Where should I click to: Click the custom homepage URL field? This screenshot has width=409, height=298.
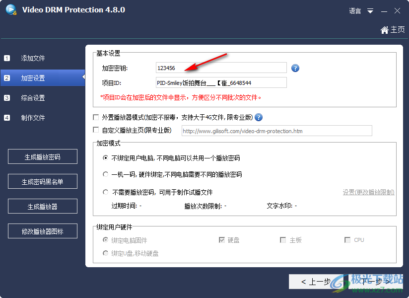point(277,131)
